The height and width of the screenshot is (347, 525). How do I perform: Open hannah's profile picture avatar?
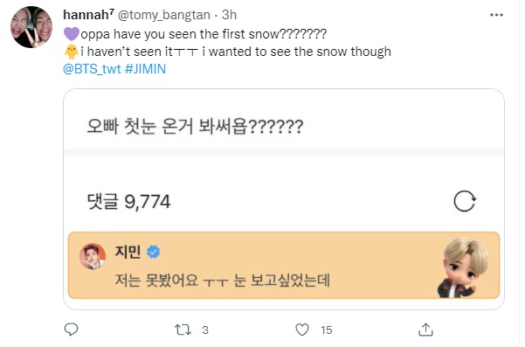[31, 27]
